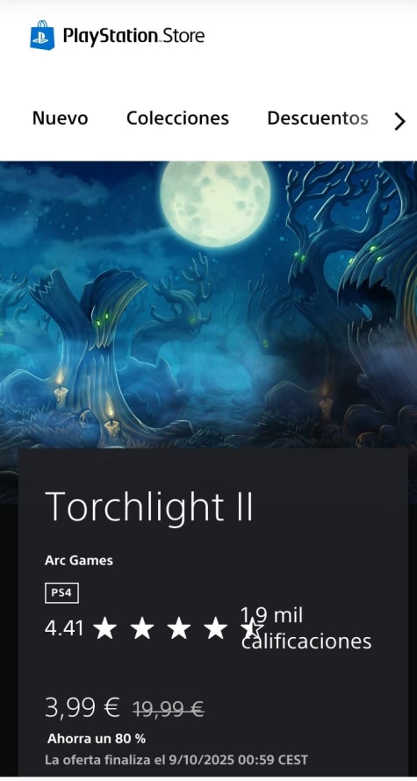417x781 pixels.
Task: Click the Ahorra un 80 % savings label
Action: pyautogui.click(x=97, y=739)
